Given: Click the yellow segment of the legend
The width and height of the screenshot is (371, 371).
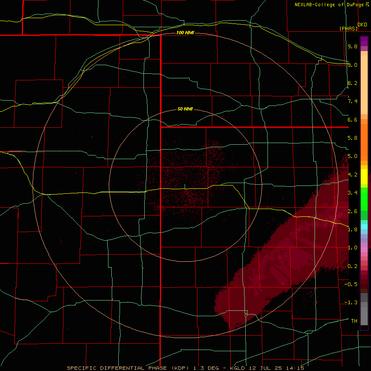Looking at the screenshot, I should coord(364,176).
